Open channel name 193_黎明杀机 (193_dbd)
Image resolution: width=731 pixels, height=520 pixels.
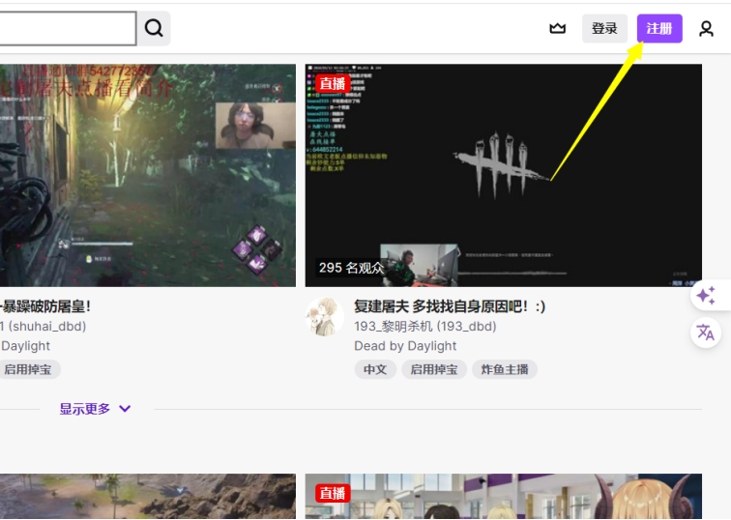click(425, 326)
